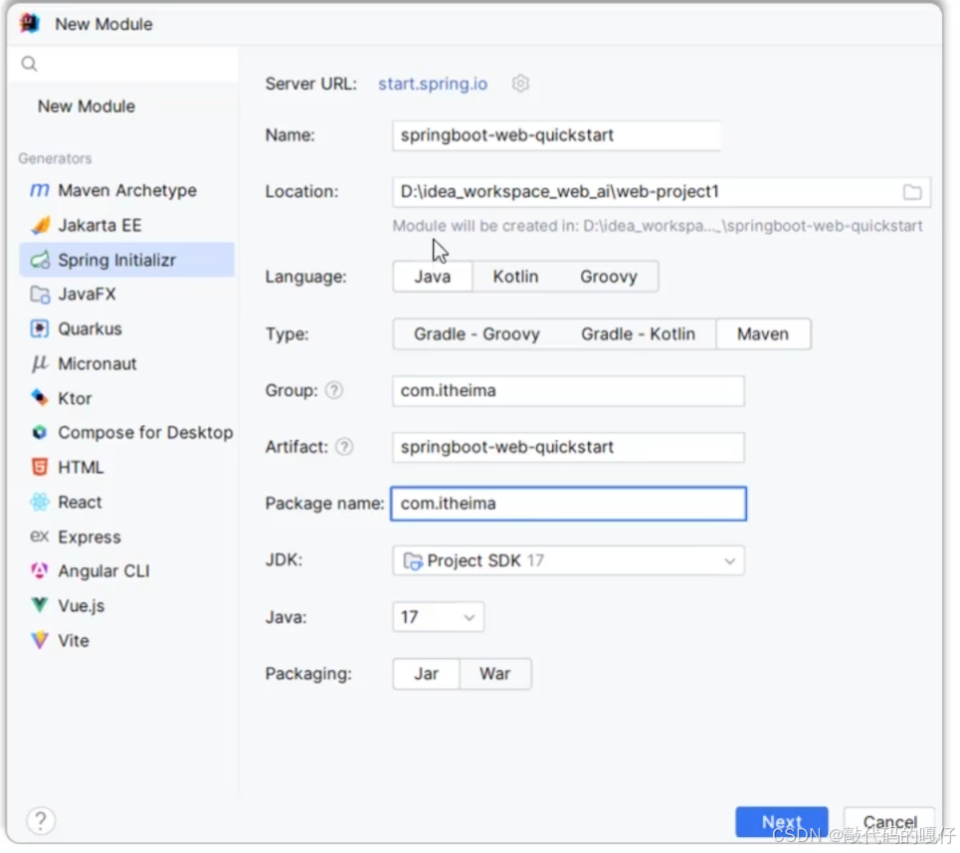Click the search magnifier icon

click(x=29, y=64)
